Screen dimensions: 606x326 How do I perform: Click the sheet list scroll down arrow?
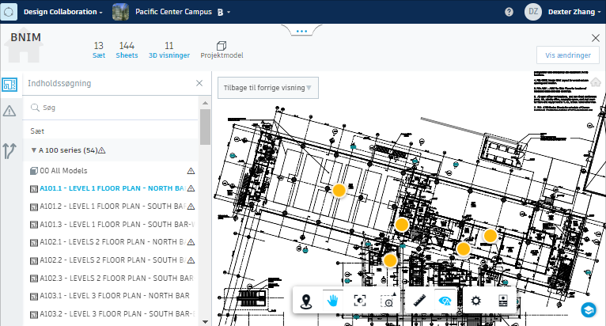(205, 321)
